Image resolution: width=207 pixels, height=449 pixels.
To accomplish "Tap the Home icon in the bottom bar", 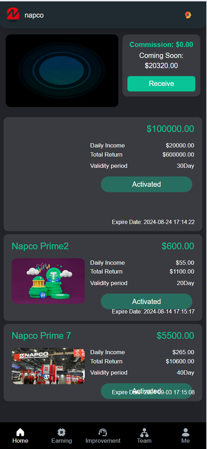I will [20, 432].
